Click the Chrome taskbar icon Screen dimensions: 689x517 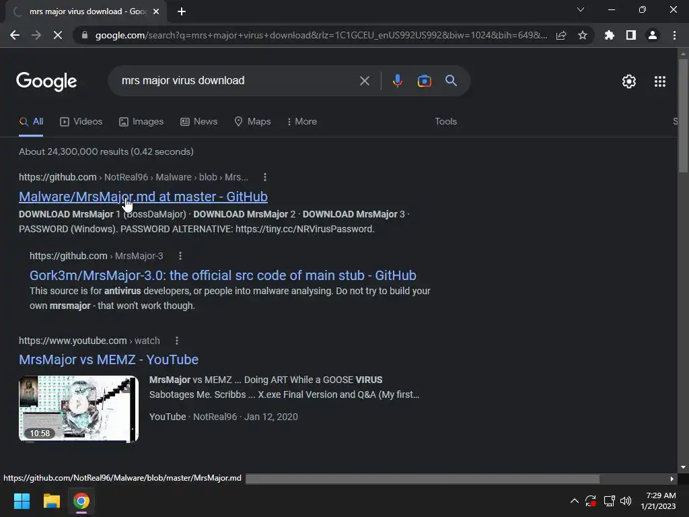coord(81,501)
